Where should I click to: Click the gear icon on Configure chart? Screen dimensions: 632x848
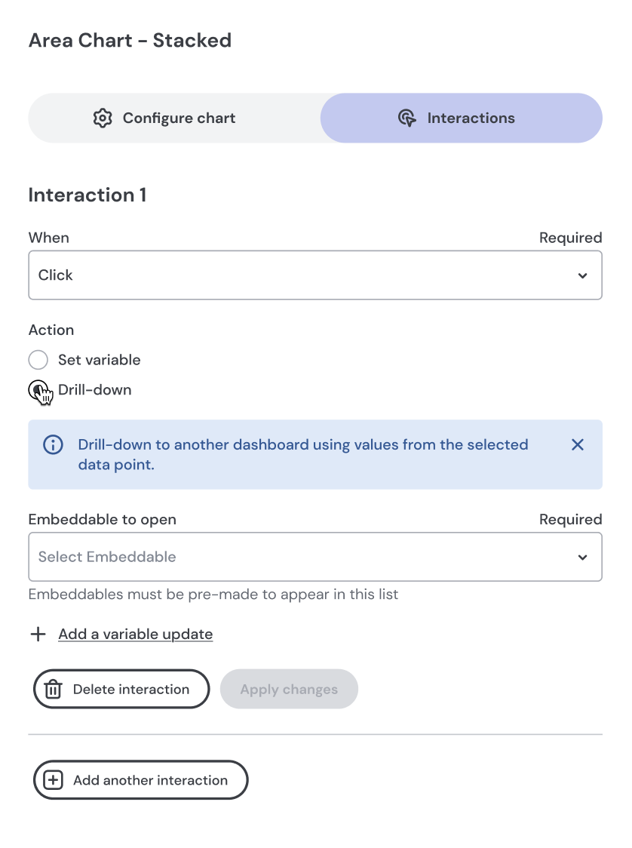[103, 118]
